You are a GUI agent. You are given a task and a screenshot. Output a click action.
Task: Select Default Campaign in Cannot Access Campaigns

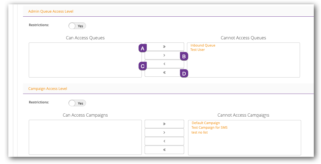206,123
